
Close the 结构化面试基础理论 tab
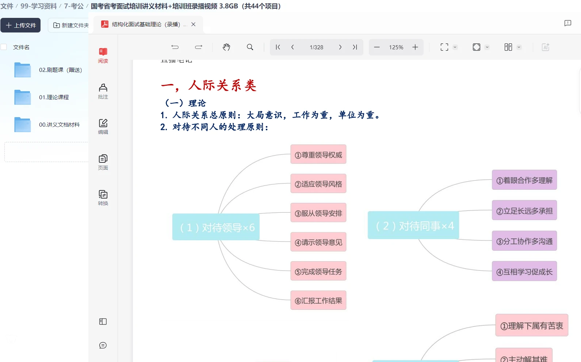tap(194, 24)
